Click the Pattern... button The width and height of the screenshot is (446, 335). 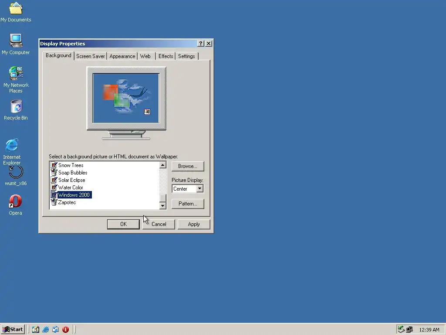[x=188, y=204]
